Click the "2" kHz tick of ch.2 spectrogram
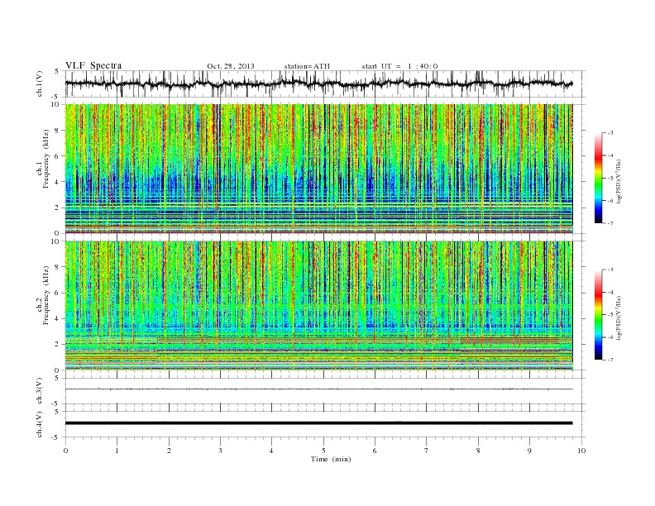 pyautogui.click(x=58, y=345)
